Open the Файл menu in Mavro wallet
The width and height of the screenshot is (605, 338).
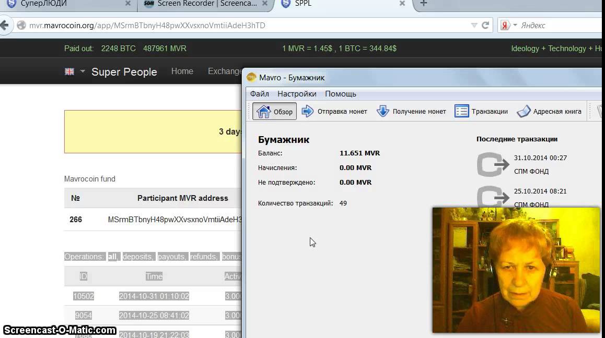[259, 94]
